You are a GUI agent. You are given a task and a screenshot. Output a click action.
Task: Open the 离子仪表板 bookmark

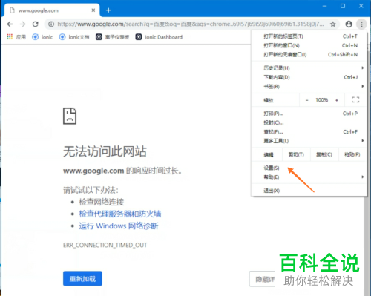(113, 37)
